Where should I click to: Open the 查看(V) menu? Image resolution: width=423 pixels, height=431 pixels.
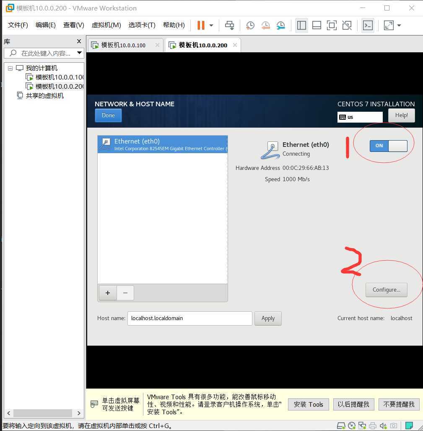click(x=73, y=25)
